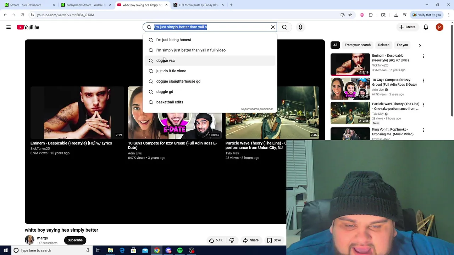The height and width of the screenshot is (255, 454).
Task: Open a new browser tab
Action: tap(231, 5)
